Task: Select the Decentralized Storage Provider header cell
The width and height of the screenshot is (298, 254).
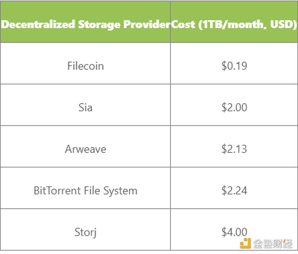Action: point(85,22)
